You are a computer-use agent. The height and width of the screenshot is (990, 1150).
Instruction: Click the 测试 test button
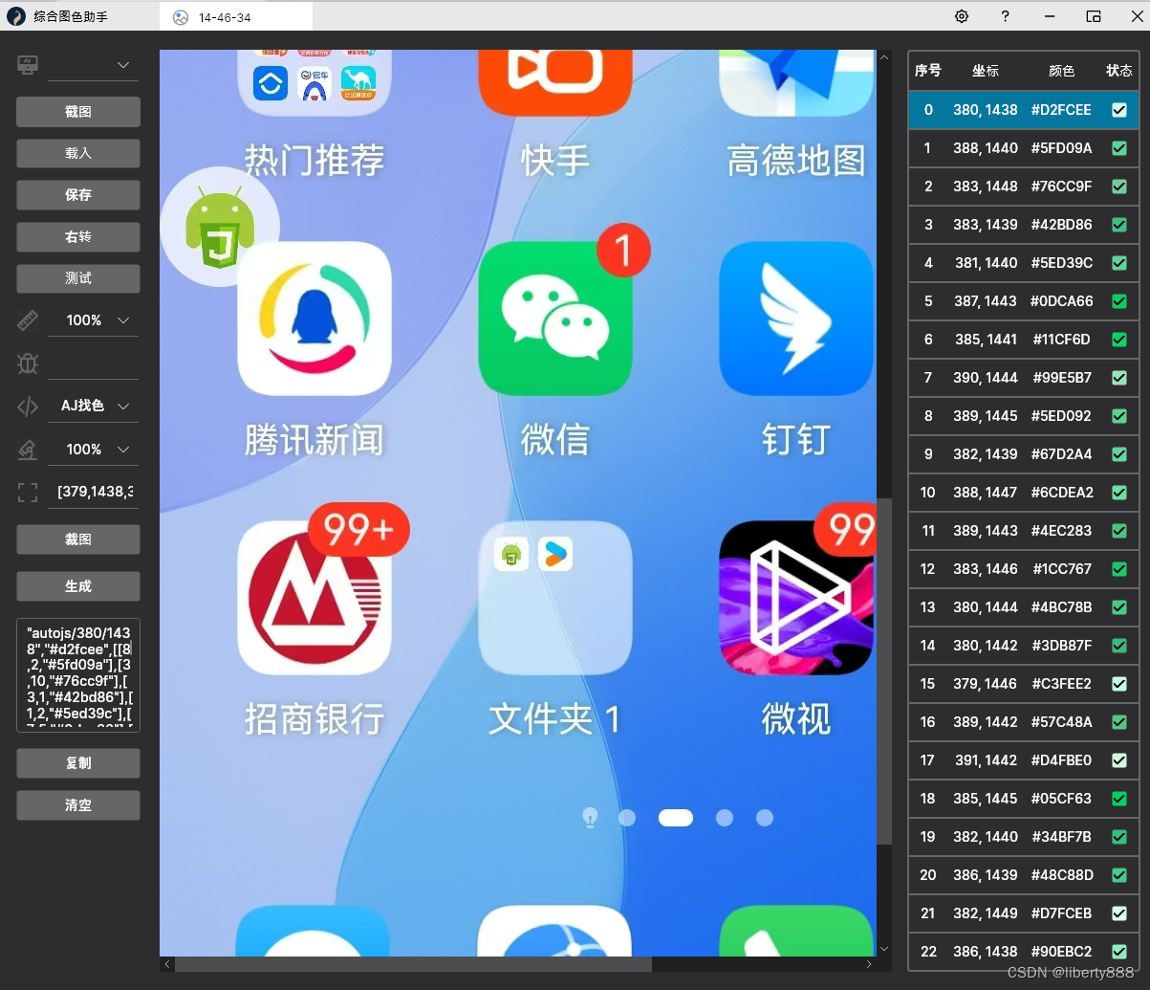[78, 278]
